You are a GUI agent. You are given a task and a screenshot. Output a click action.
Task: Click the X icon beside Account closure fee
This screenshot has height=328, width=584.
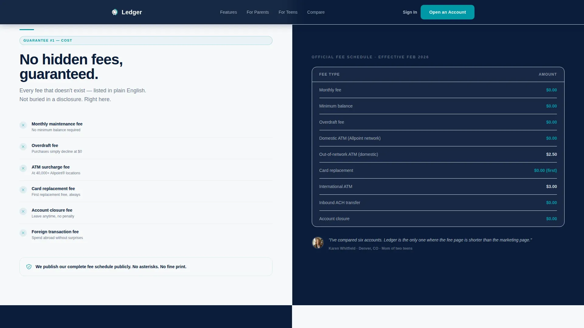tap(23, 211)
